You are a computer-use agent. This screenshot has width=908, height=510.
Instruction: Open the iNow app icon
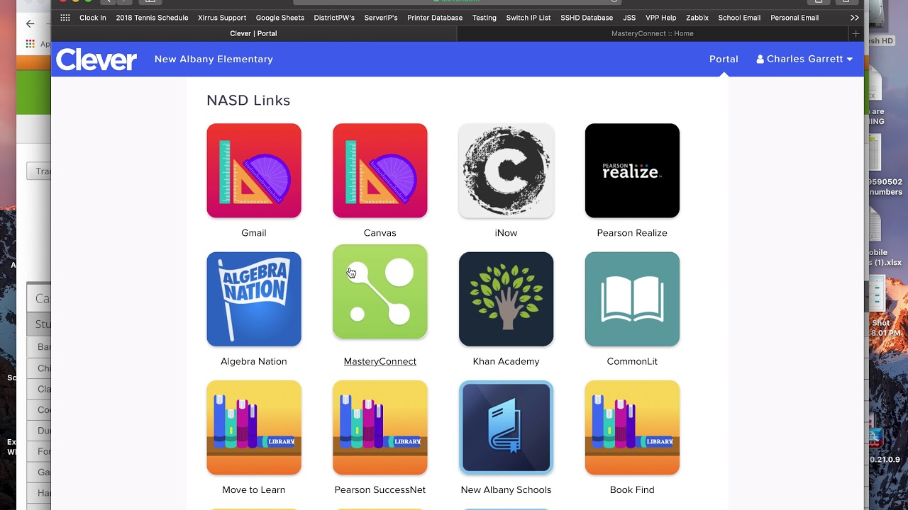pos(506,171)
